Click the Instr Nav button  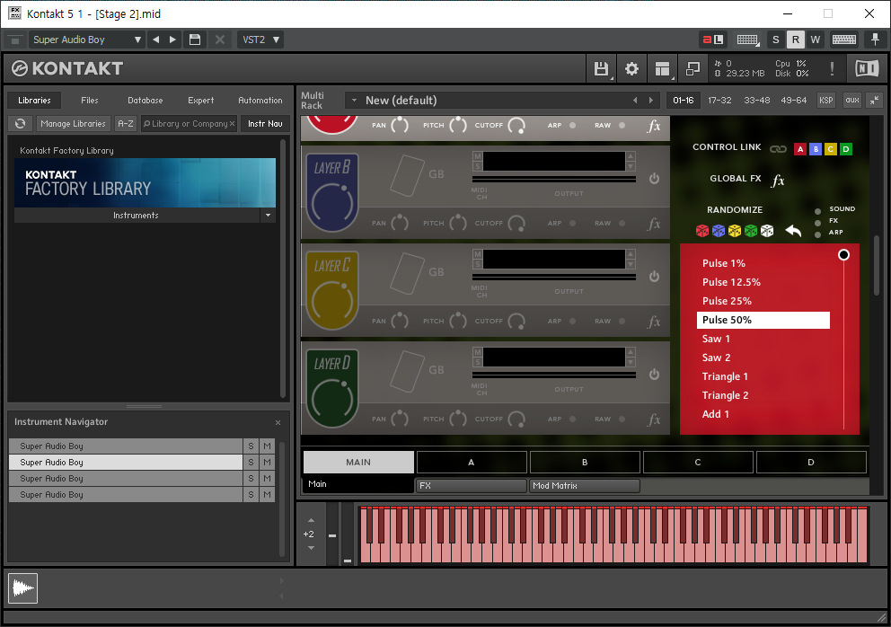coord(265,123)
